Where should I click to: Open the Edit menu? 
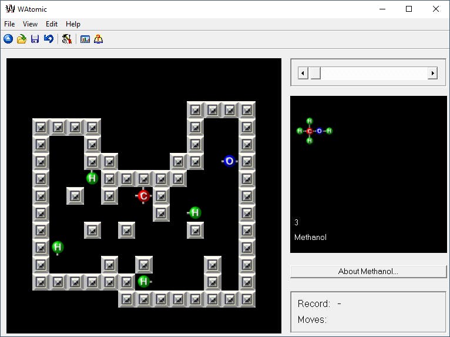tap(52, 24)
